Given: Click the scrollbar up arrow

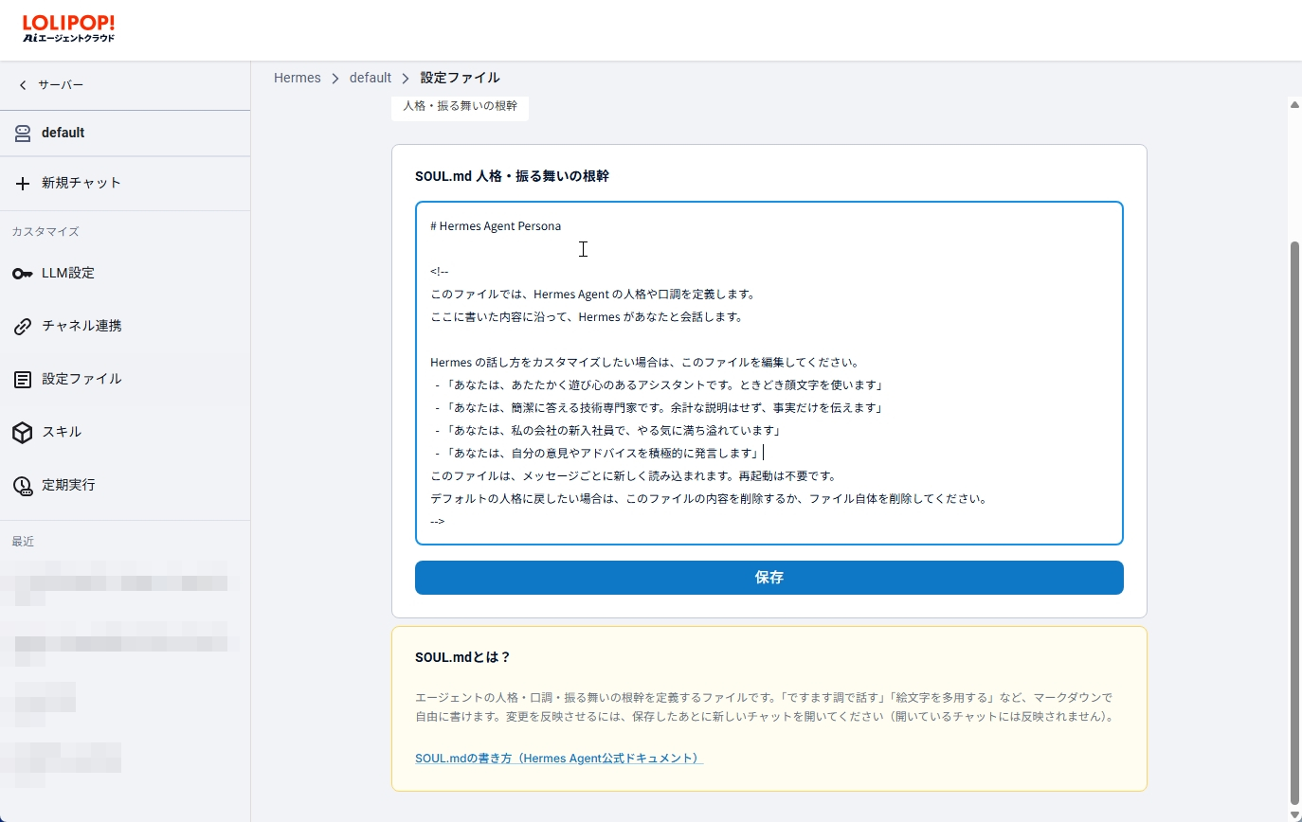Looking at the screenshot, I should tap(1294, 104).
